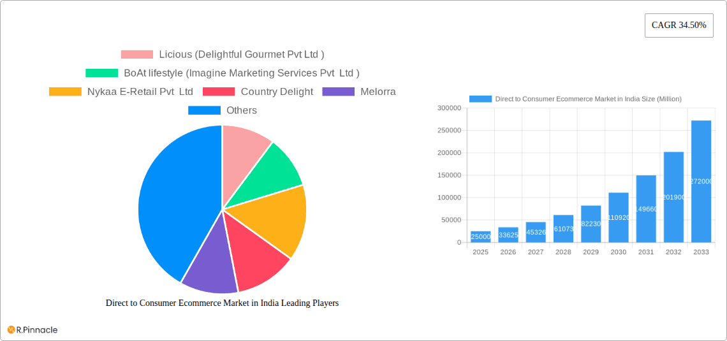Click the 2032 bar labeled 201900
Screen dimensions: 727x341
(673, 198)
